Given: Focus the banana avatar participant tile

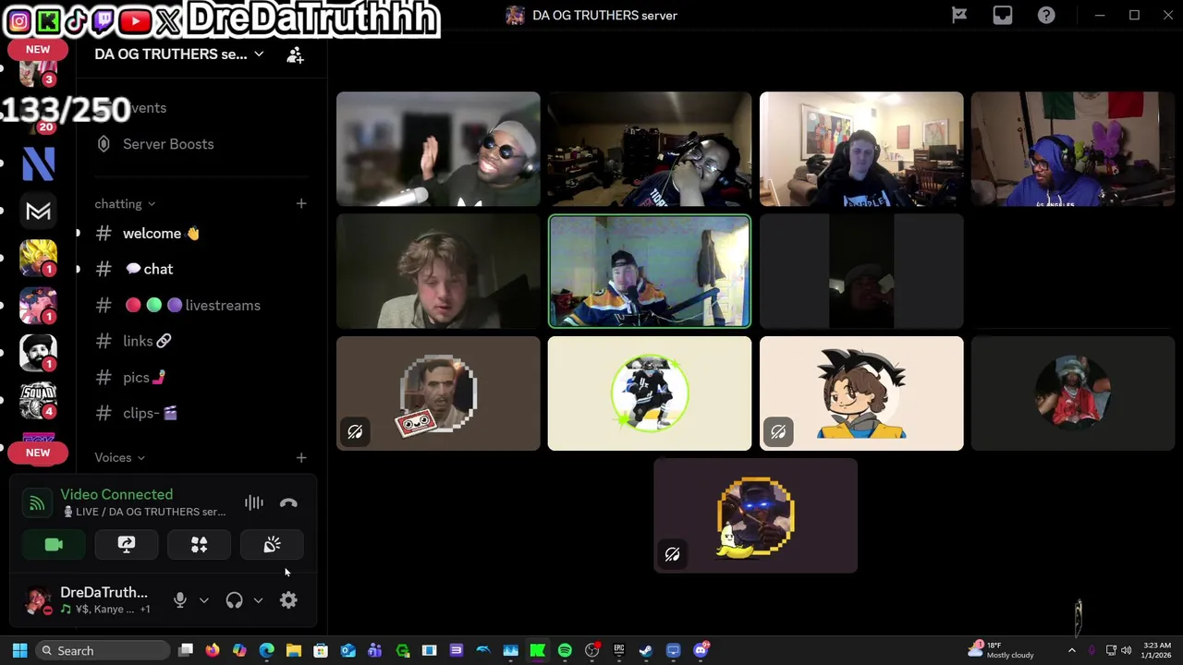Looking at the screenshot, I should [x=755, y=515].
